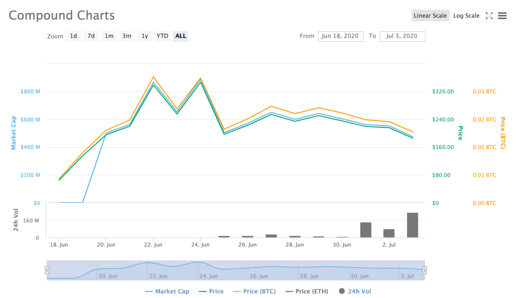Click the navigator timeline near 24. Jun
The height and width of the screenshot is (298, 517).
click(x=208, y=276)
